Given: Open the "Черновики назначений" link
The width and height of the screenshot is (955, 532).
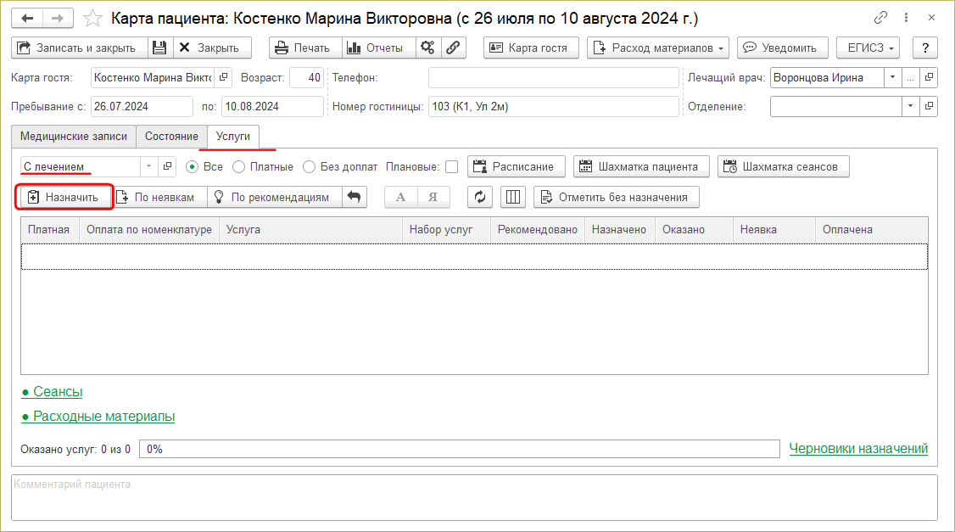Looking at the screenshot, I should [857, 448].
